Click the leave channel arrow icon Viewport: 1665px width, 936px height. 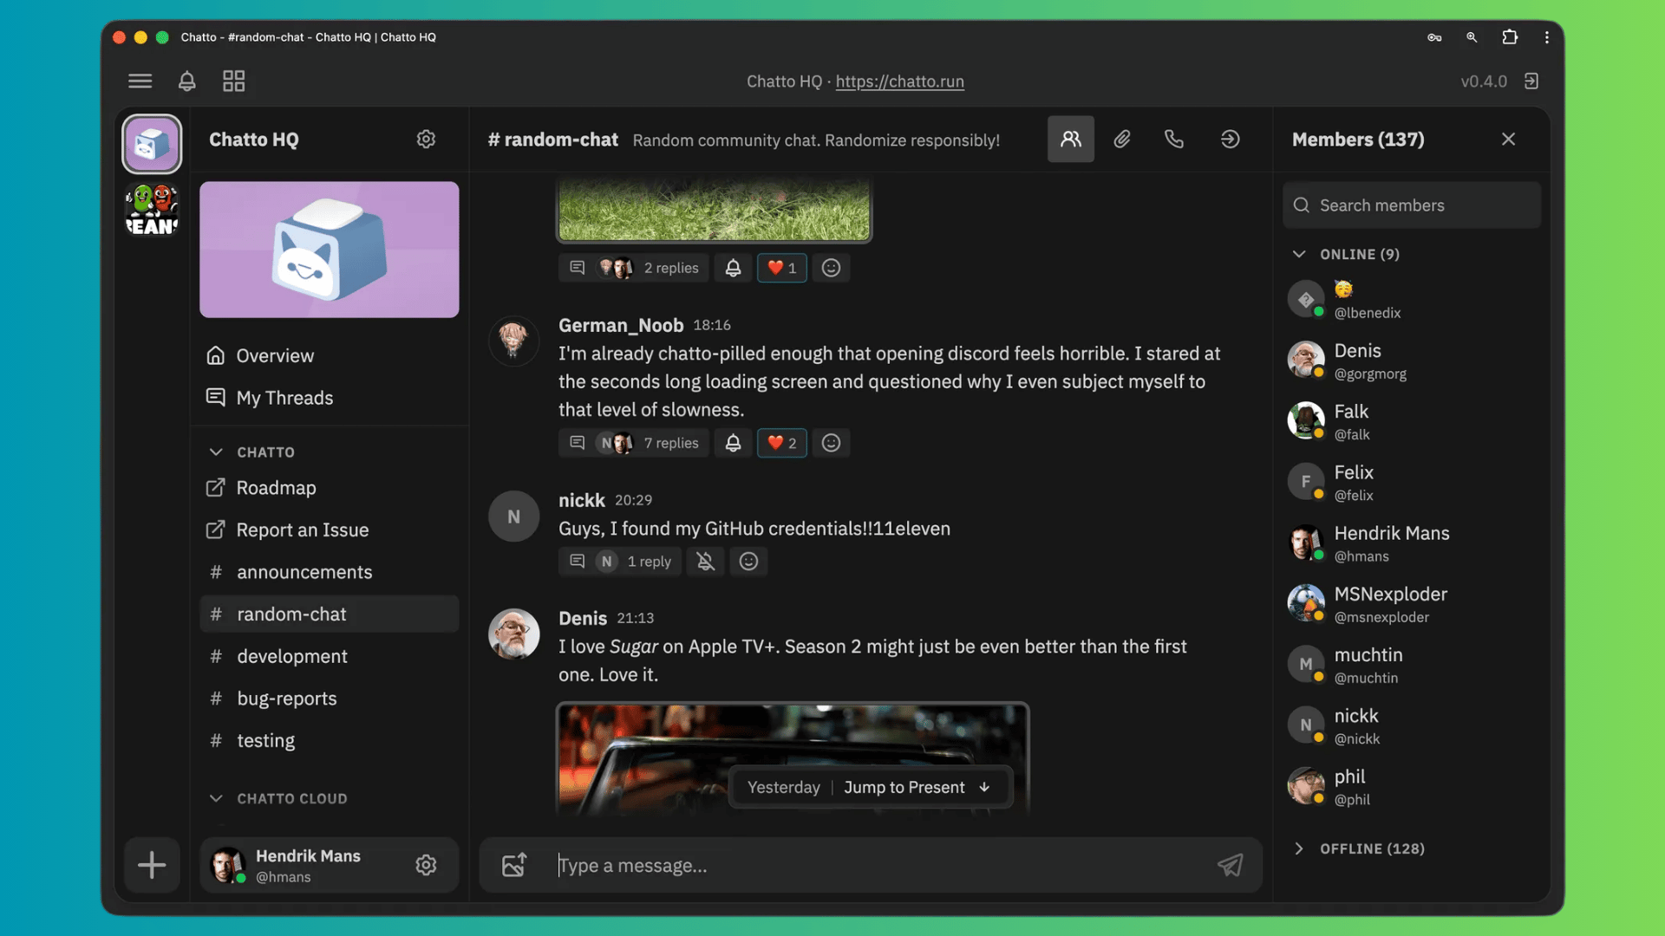[1230, 139]
